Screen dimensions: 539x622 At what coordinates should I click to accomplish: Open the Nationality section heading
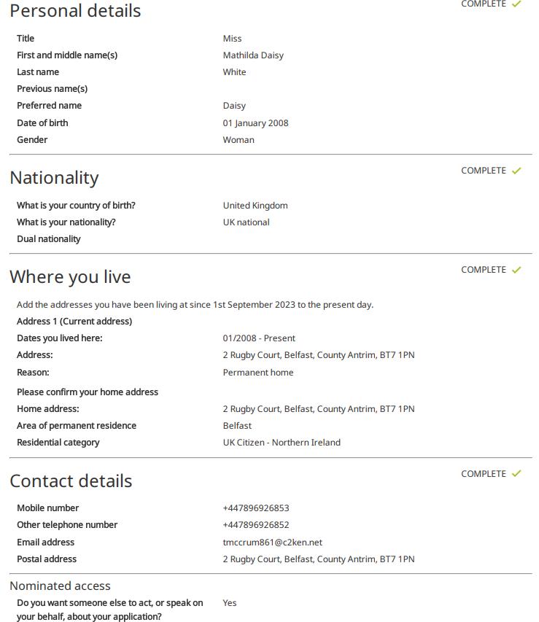coord(54,178)
